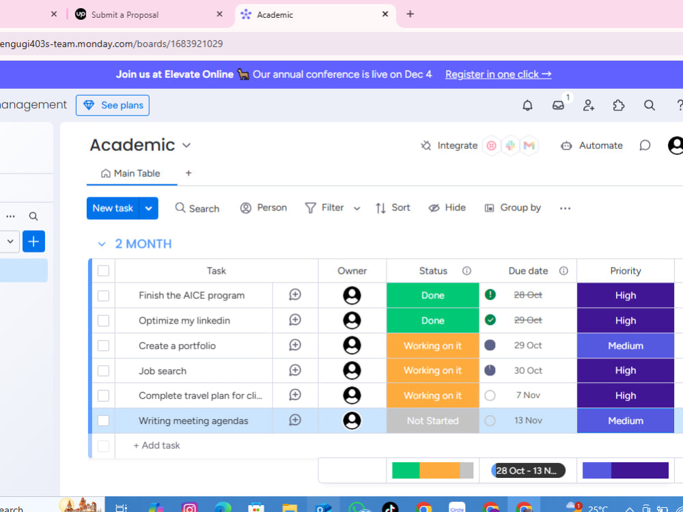Click owner avatar for Create a portfolio
The image size is (683, 512).
pos(352,345)
